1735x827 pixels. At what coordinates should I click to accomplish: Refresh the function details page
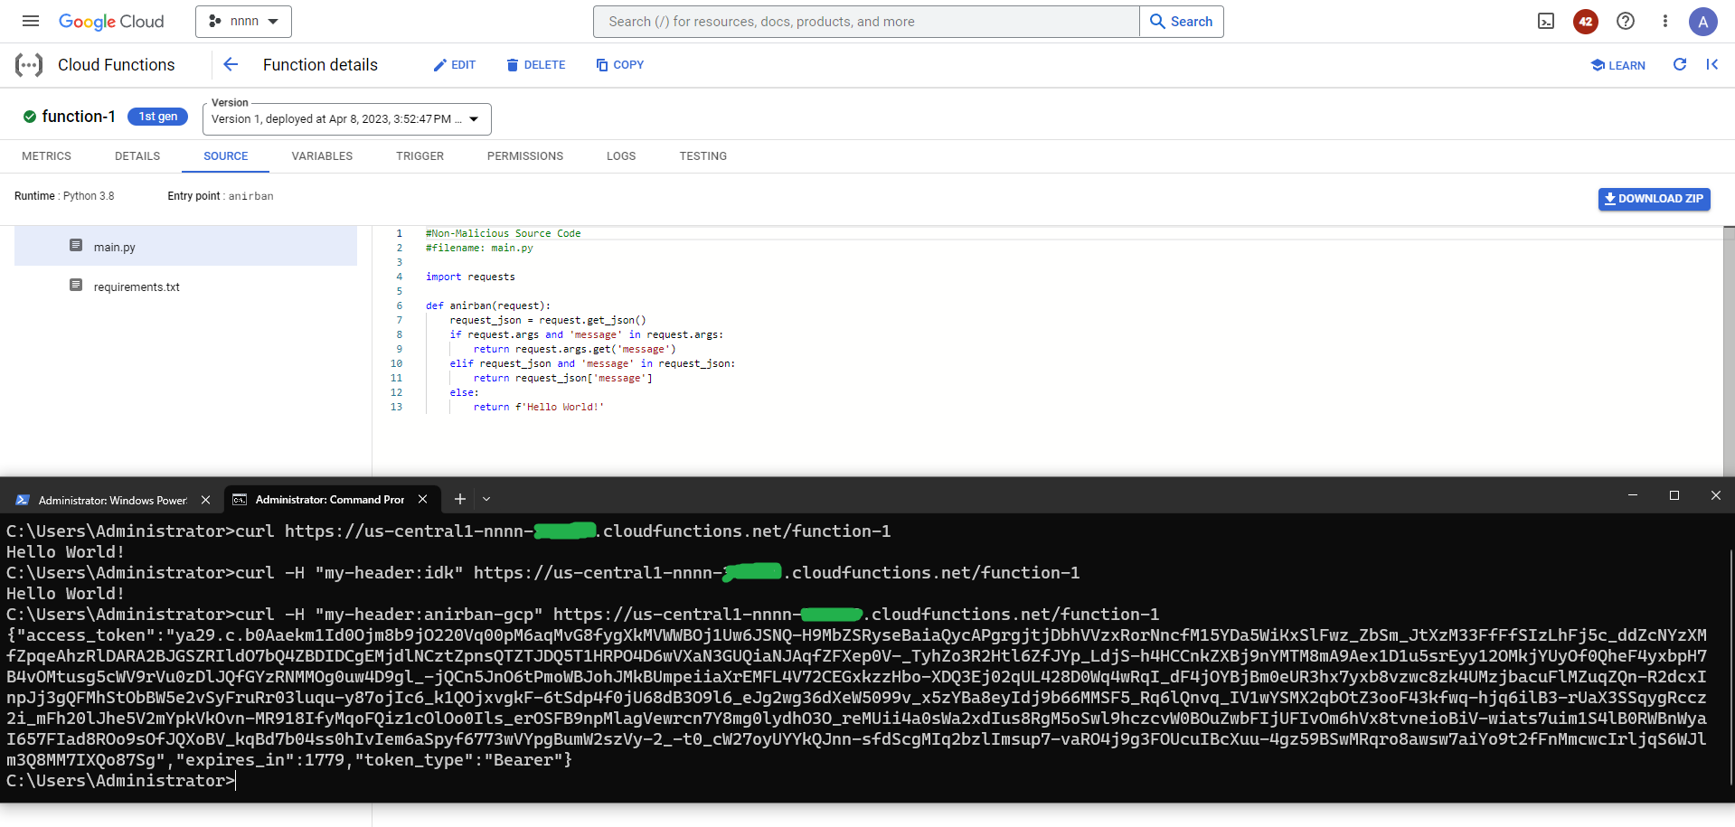point(1680,64)
